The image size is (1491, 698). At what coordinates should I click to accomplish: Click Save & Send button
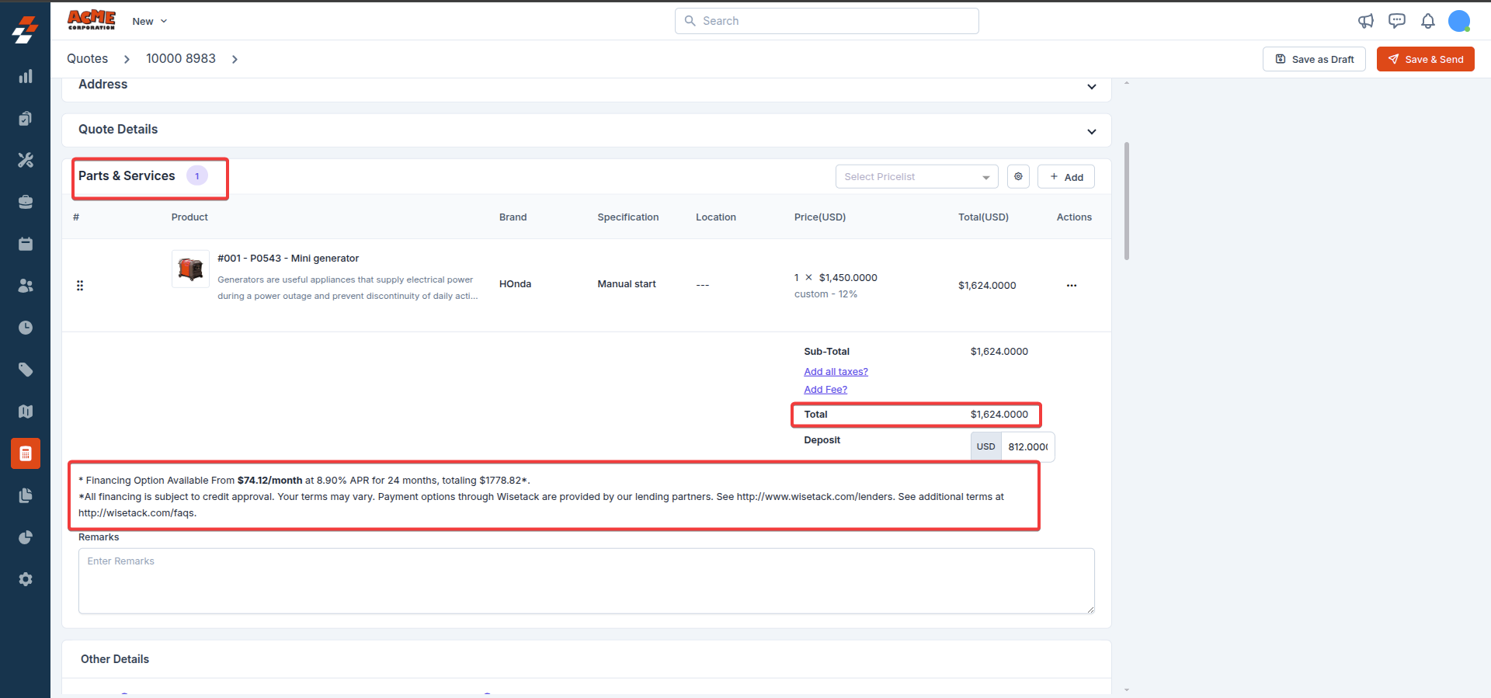pyautogui.click(x=1426, y=59)
